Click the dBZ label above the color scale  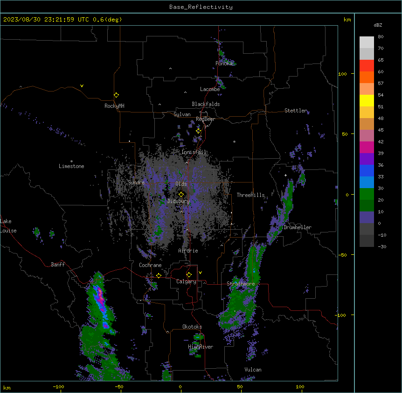pos(378,25)
